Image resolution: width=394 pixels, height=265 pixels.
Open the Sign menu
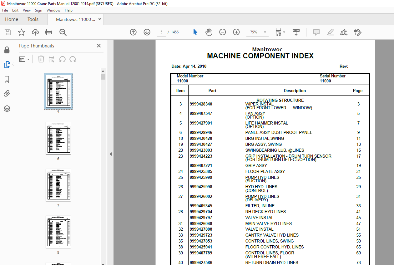38,10
